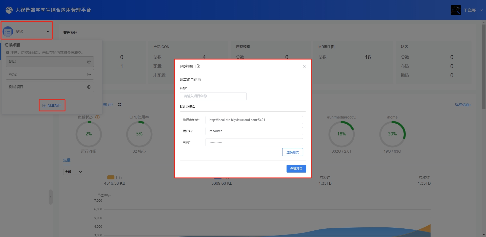Expand the 测试 project switch dropdown
This screenshot has width=486, height=237.
point(48,32)
